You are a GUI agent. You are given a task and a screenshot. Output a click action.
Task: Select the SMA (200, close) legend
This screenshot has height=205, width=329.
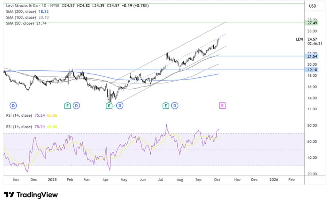tap(21, 12)
